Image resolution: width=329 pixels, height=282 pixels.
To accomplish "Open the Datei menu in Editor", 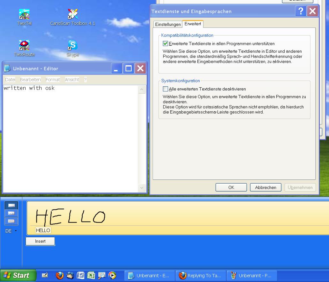I will (x=10, y=80).
